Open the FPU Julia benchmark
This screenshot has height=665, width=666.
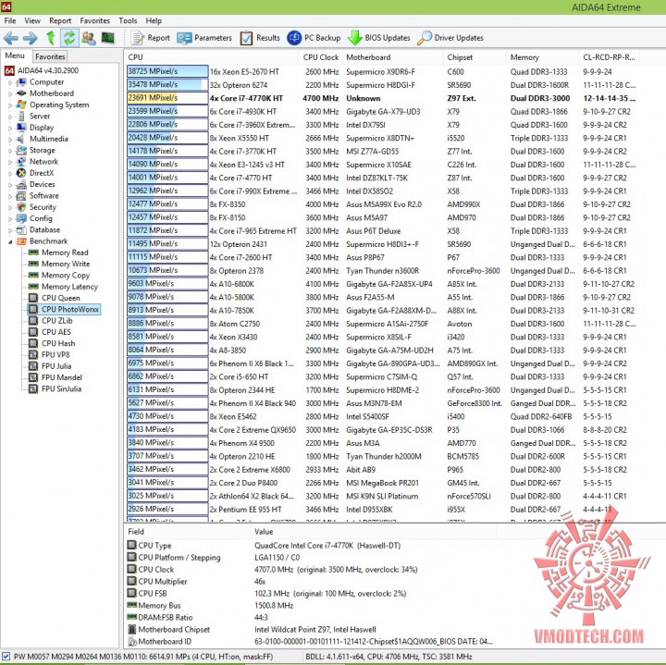coord(56,366)
